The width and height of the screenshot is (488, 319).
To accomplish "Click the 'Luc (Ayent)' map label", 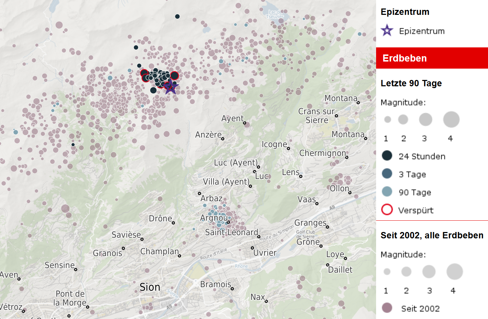I will coord(236,163).
